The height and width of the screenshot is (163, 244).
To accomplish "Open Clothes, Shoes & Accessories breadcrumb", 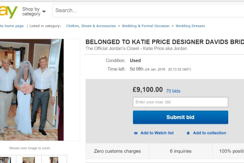I will [91, 26].
